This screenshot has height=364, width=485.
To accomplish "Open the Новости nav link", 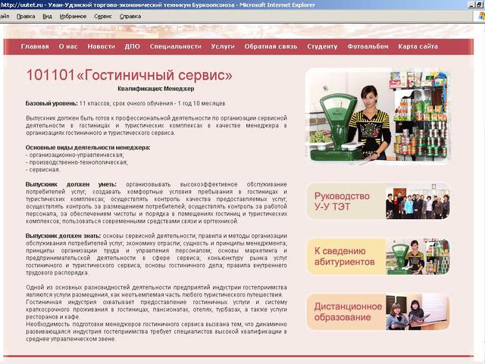I will pos(101,46).
